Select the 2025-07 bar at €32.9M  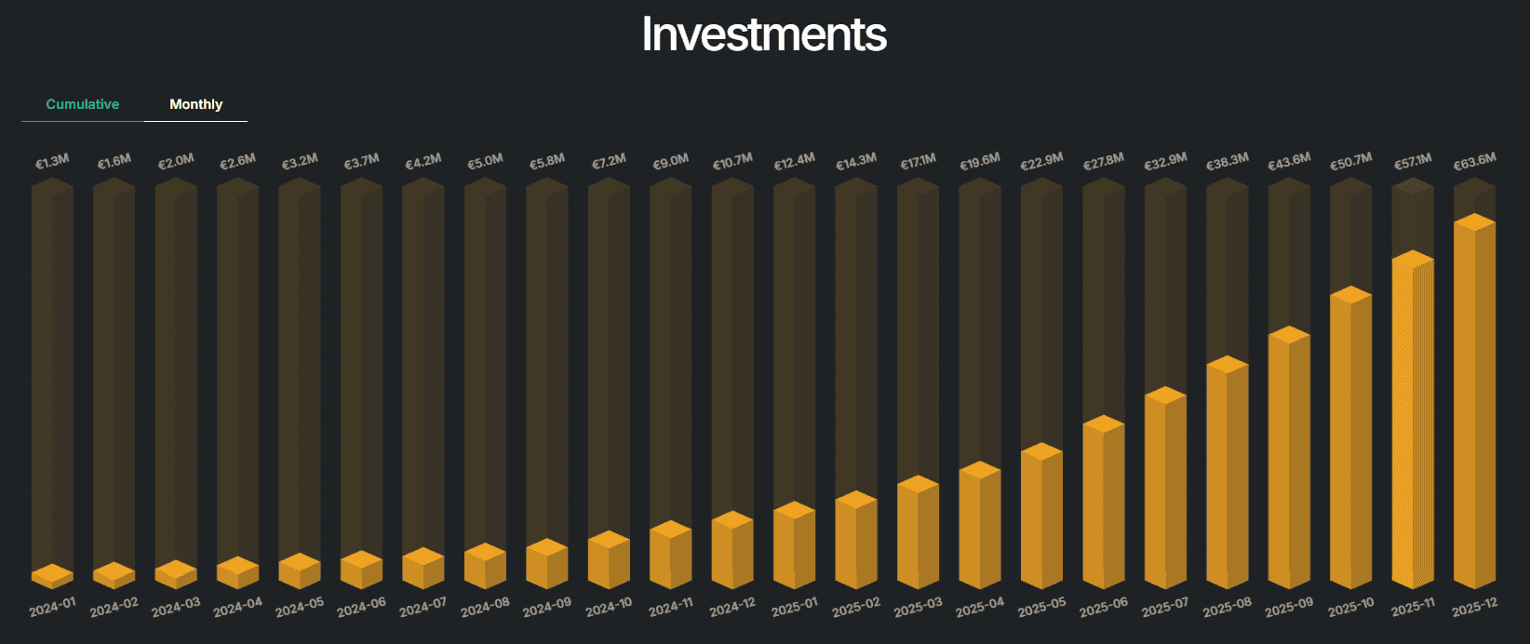[1165, 488]
